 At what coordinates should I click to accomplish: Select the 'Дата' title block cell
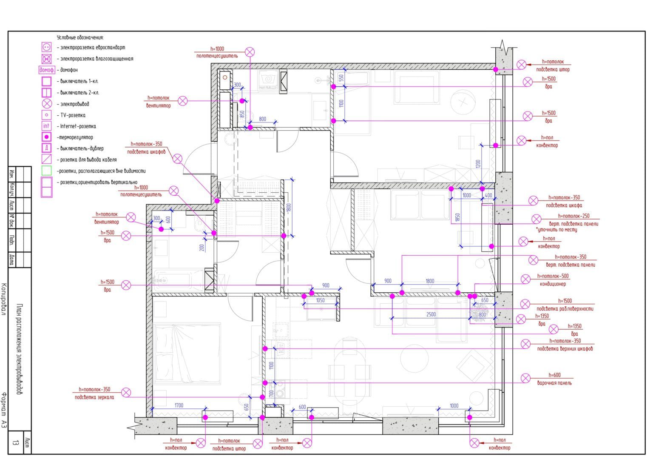point(12,260)
